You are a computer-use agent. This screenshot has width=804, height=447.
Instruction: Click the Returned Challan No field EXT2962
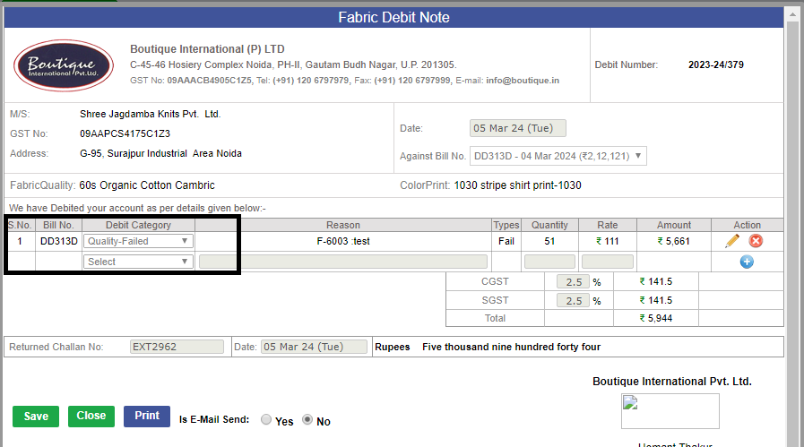click(177, 347)
